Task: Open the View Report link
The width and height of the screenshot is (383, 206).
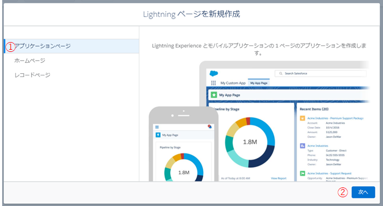Action: [279, 178]
